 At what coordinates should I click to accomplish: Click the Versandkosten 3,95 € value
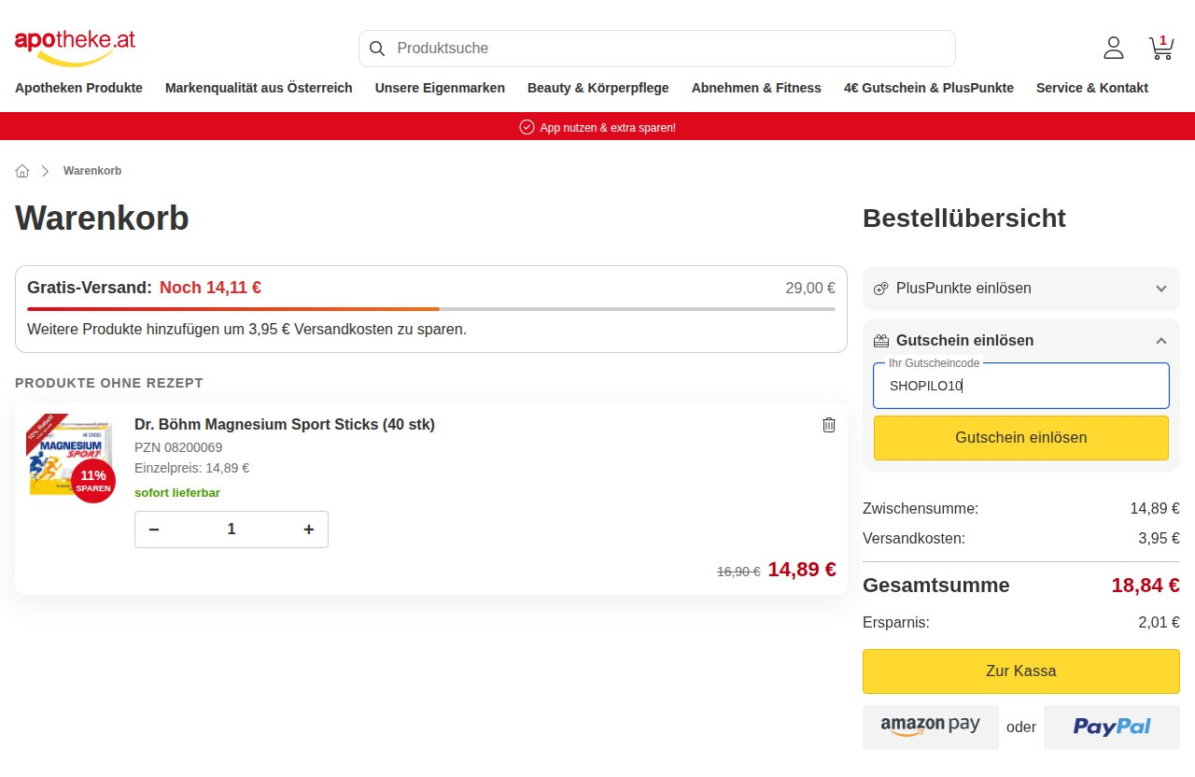pos(1159,538)
